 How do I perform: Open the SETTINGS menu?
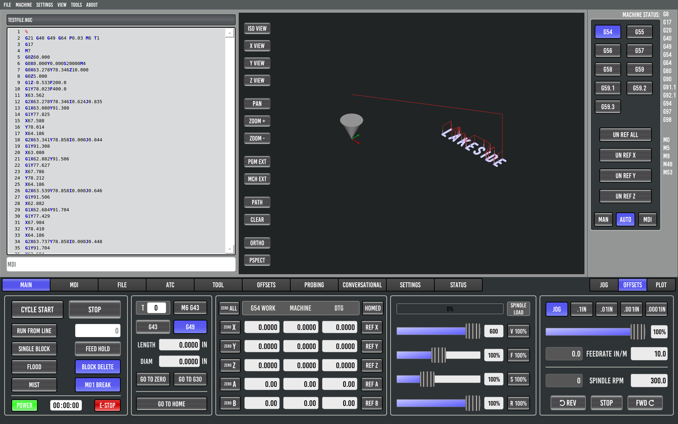tap(44, 5)
